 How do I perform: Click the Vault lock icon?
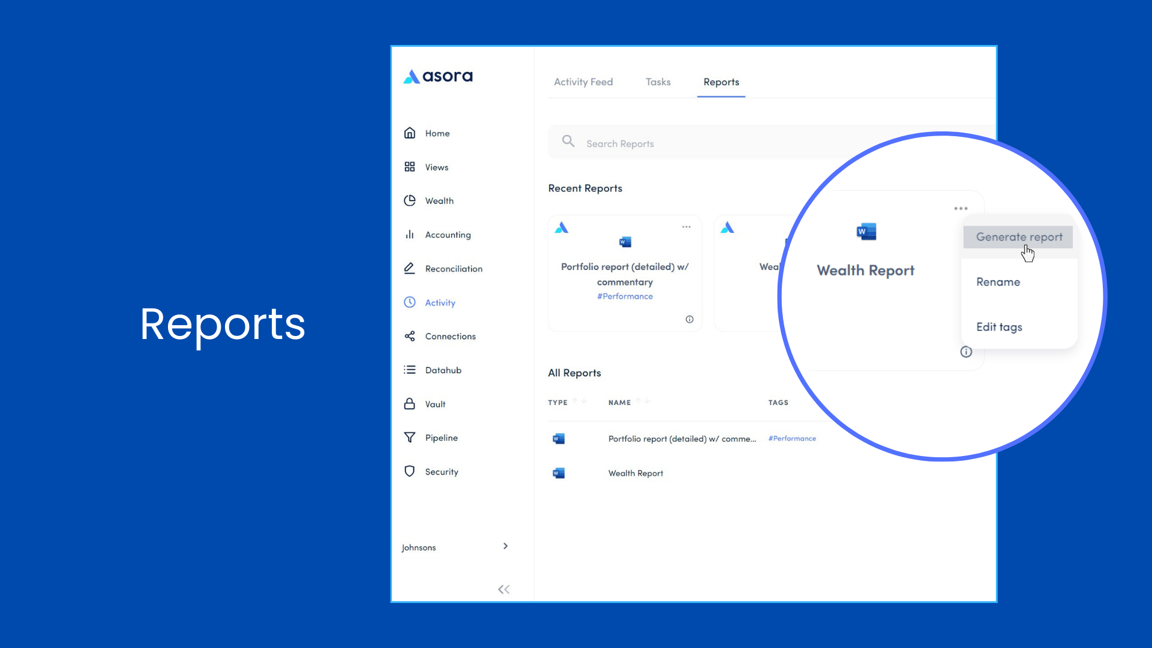[x=410, y=404]
